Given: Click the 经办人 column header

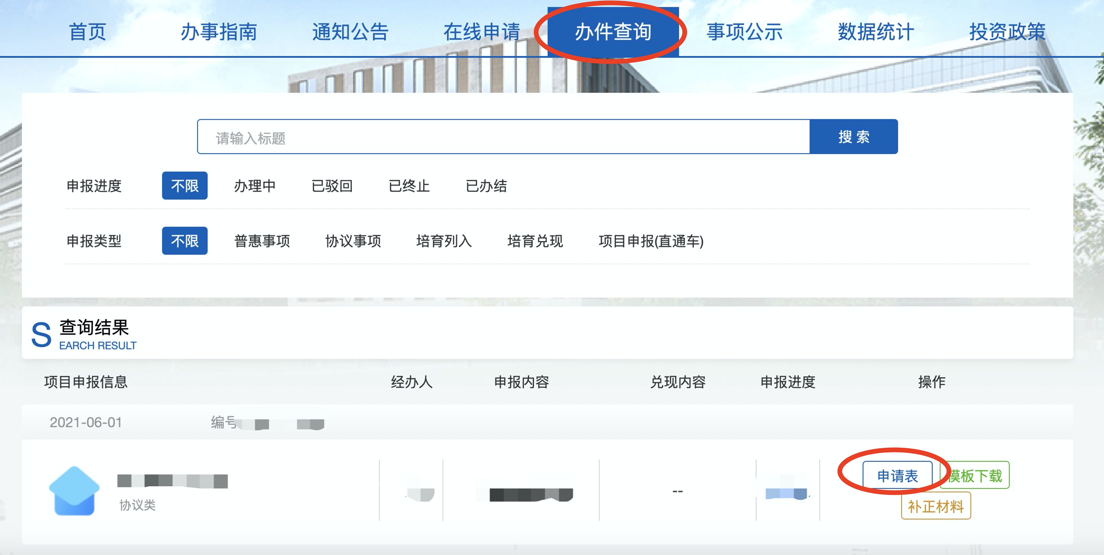Looking at the screenshot, I should (412, 382).
